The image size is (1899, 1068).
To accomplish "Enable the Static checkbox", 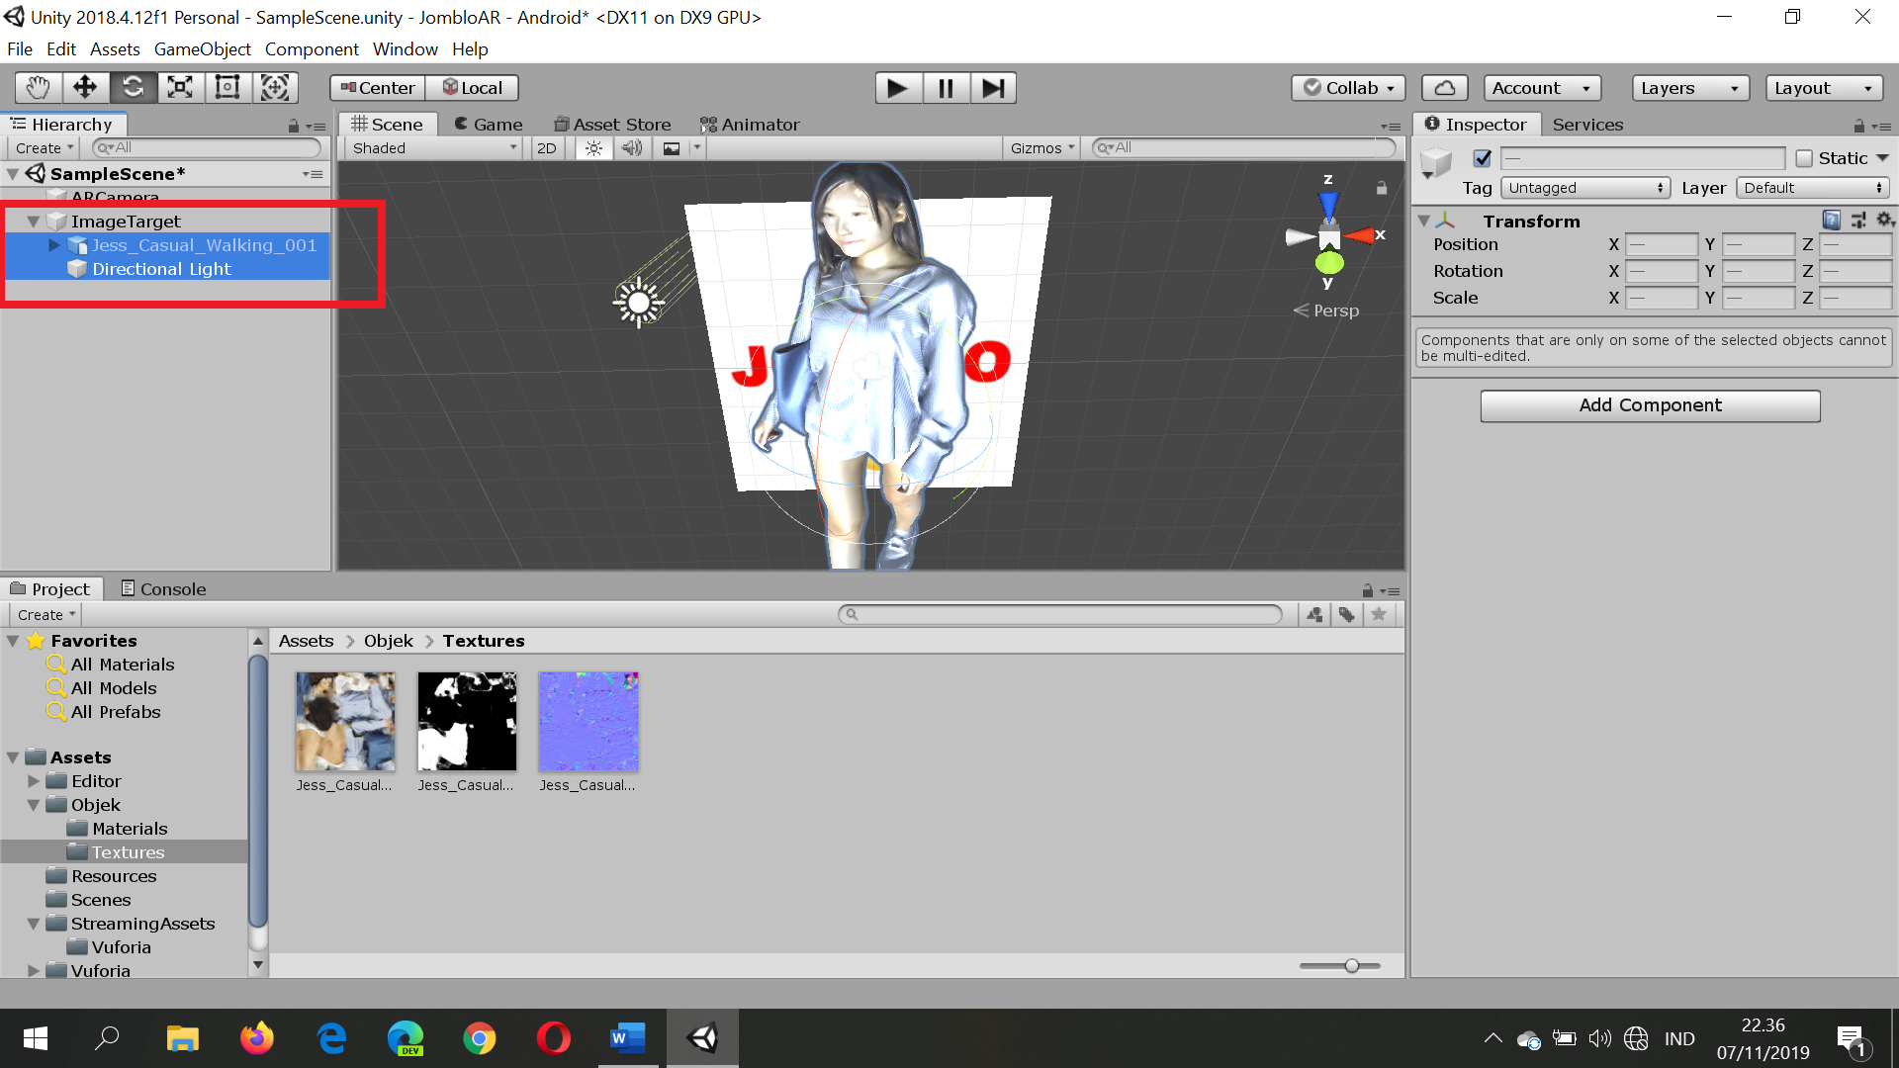I will point(1804,158).
